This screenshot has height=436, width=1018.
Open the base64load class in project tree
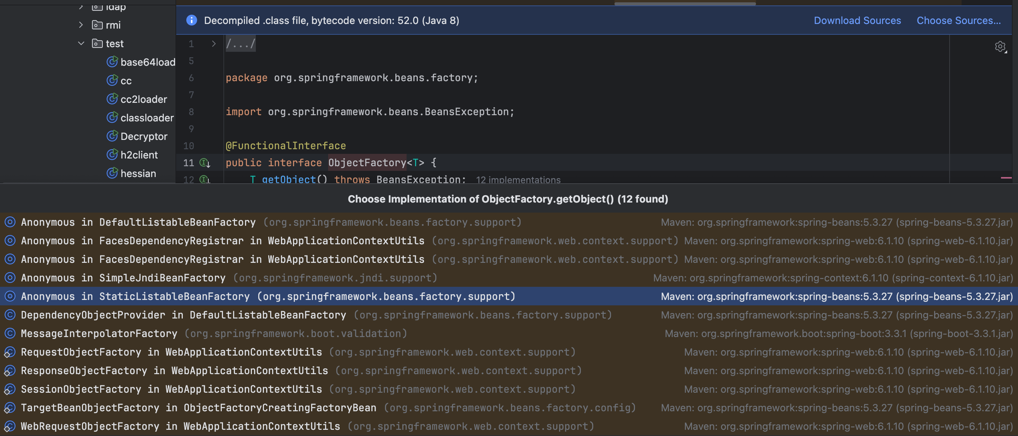pos(147,62)
